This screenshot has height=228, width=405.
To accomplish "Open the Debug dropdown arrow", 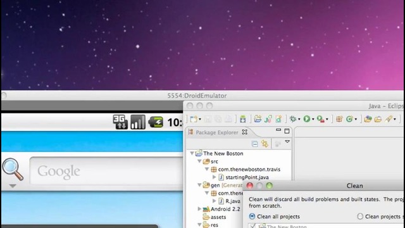I will pyautogui.click(x=299, y=120).
